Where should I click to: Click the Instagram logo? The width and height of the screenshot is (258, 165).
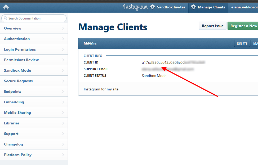pyautogui.click(x=135, y=7)
